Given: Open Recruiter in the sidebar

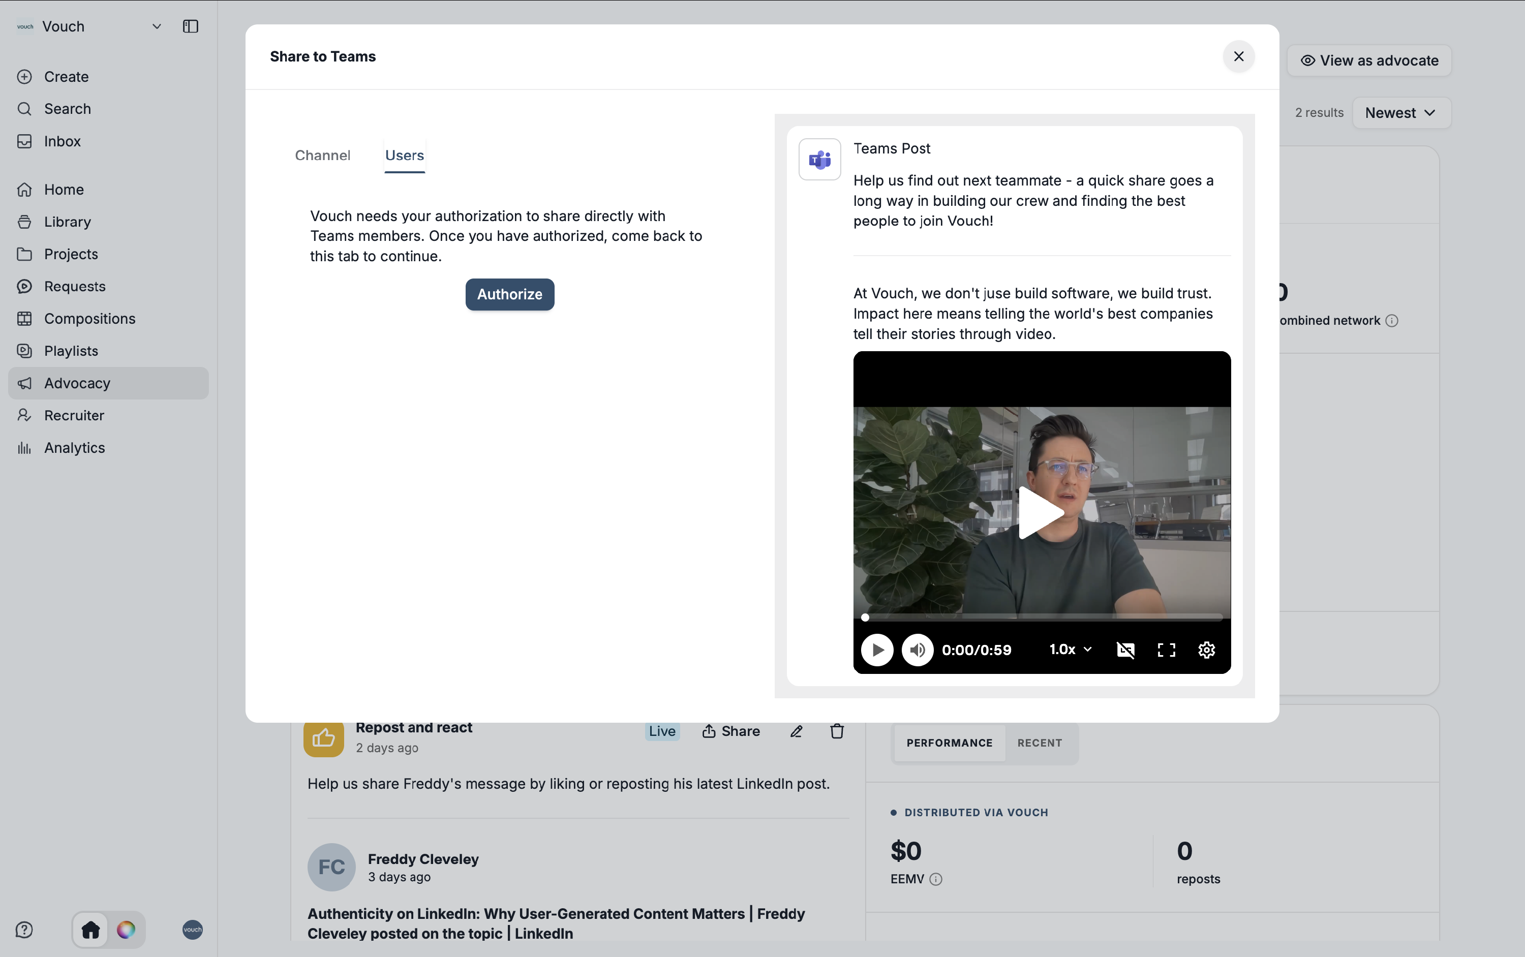Looking at the screenshot, I should (x=108, y=415).
